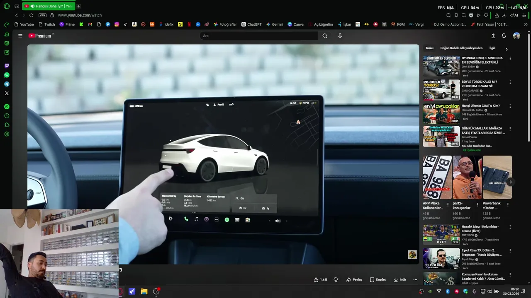Open the Twitch sidebar icon
This screenshot has width=531, height=298.
(7, 65)
